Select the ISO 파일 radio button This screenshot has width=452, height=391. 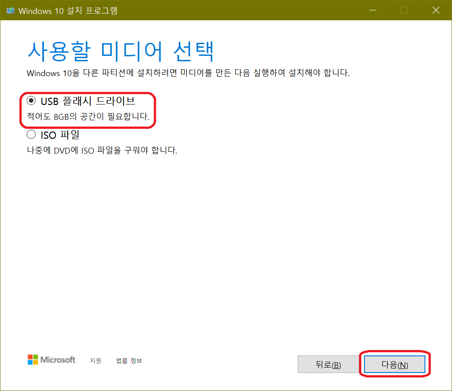(31, 134)
